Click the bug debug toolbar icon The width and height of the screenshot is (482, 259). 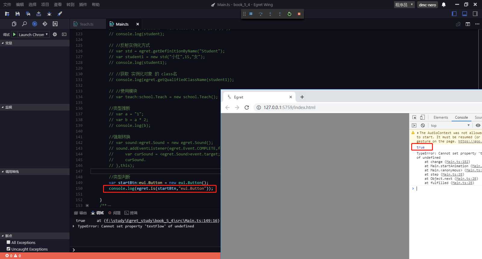[x=49, y=14]
